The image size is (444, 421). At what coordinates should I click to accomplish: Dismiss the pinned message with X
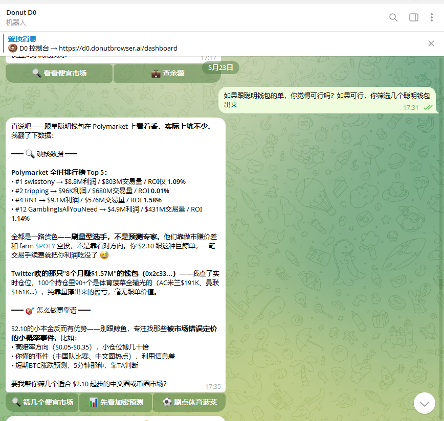[431, 43]
